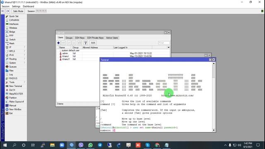
Task: Open the Log entry
Action: click(x=11, y=74)
